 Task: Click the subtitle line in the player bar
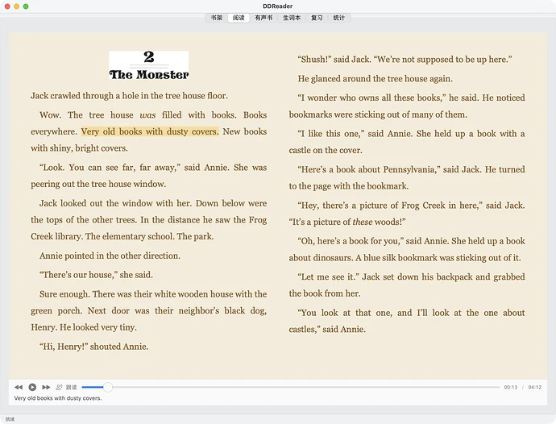58,398
